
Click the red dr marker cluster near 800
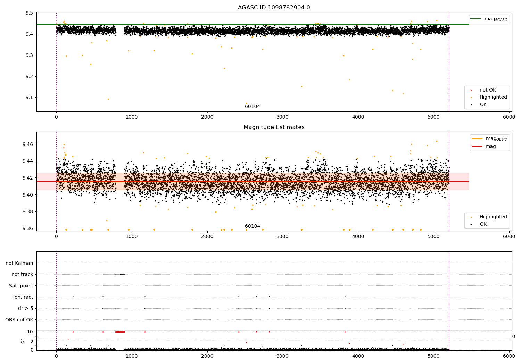pyautogui.click(x=120, y=332)
